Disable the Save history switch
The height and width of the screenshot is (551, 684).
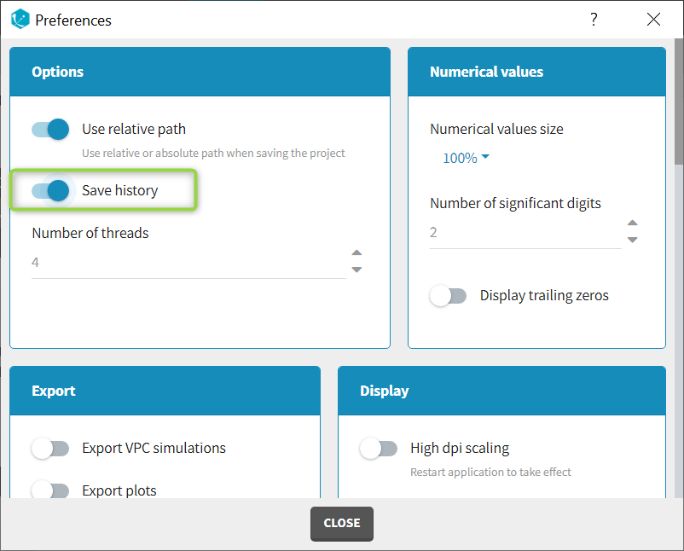(x=50, y=190)
